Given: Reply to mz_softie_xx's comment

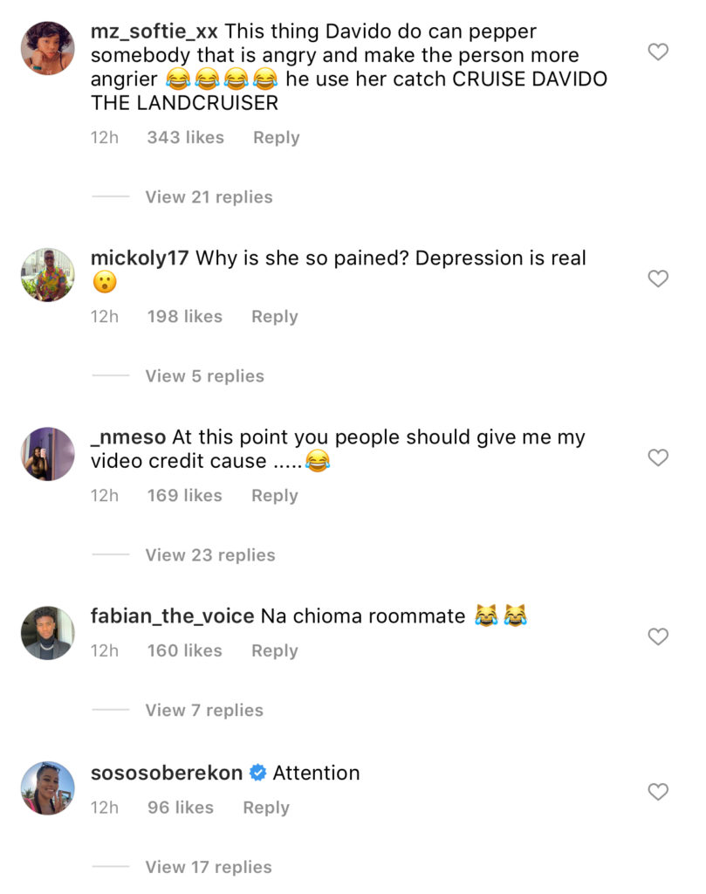Looking at the screenshot, I should pyautogui.click(x=276, y=138).
